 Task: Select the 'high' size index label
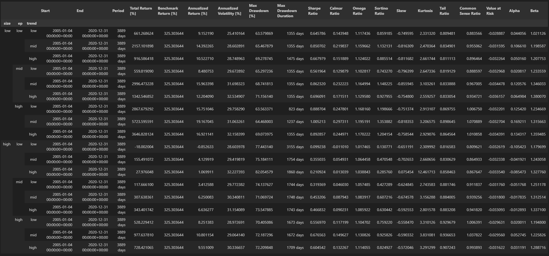(x=7, y=144)
